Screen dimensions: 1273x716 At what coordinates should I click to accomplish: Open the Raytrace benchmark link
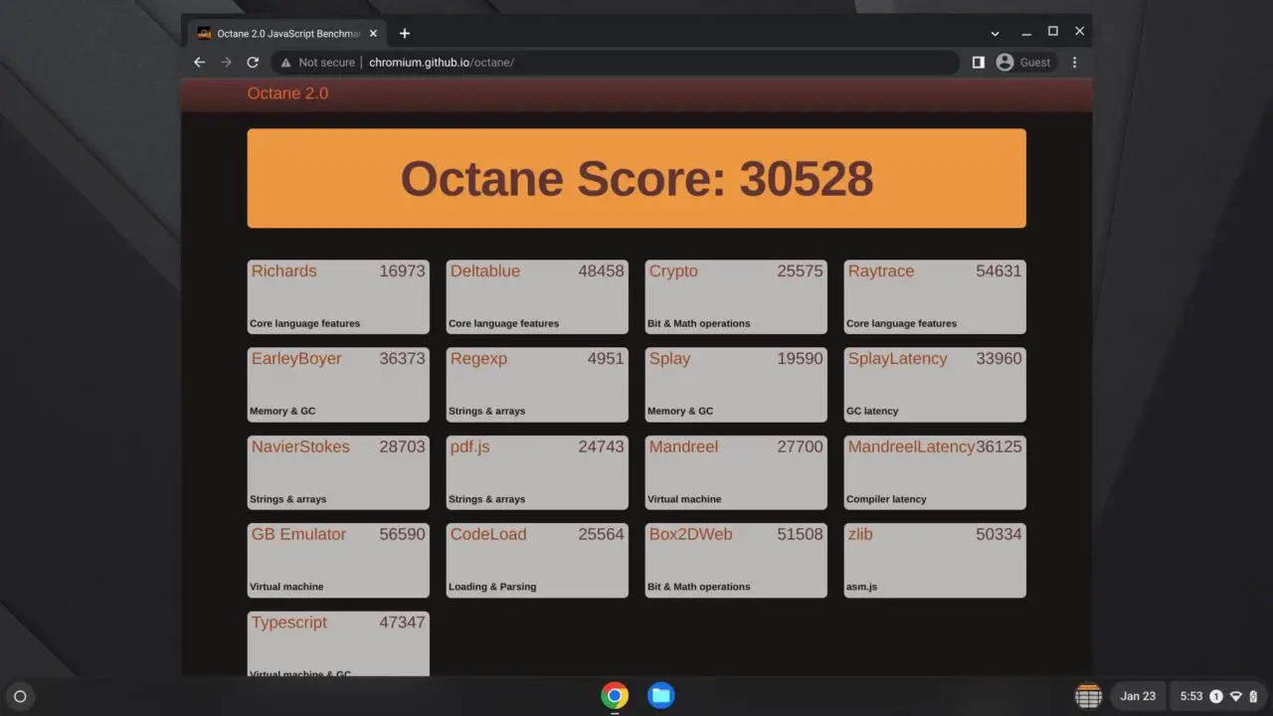point(880,271)
